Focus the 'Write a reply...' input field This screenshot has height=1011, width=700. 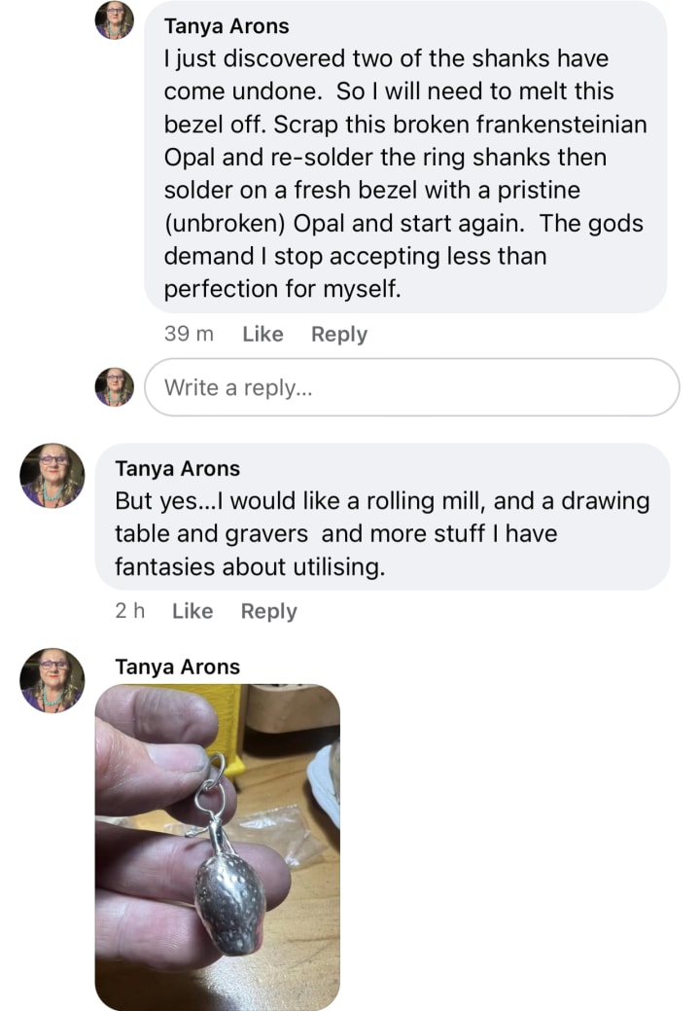pyautogui.click(x=411, y=387)
